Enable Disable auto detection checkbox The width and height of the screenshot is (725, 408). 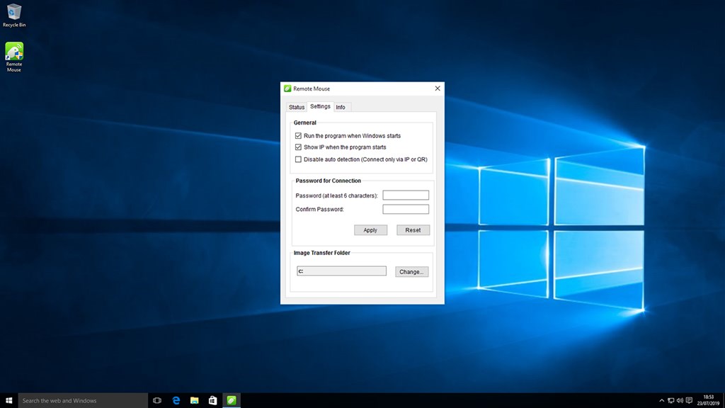(298, 159)
